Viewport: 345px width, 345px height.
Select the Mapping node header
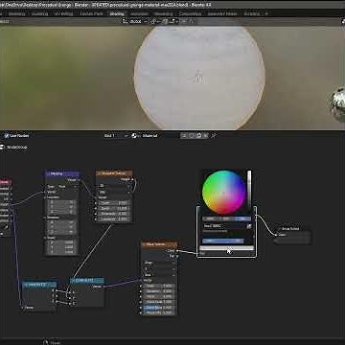[61, 173]
